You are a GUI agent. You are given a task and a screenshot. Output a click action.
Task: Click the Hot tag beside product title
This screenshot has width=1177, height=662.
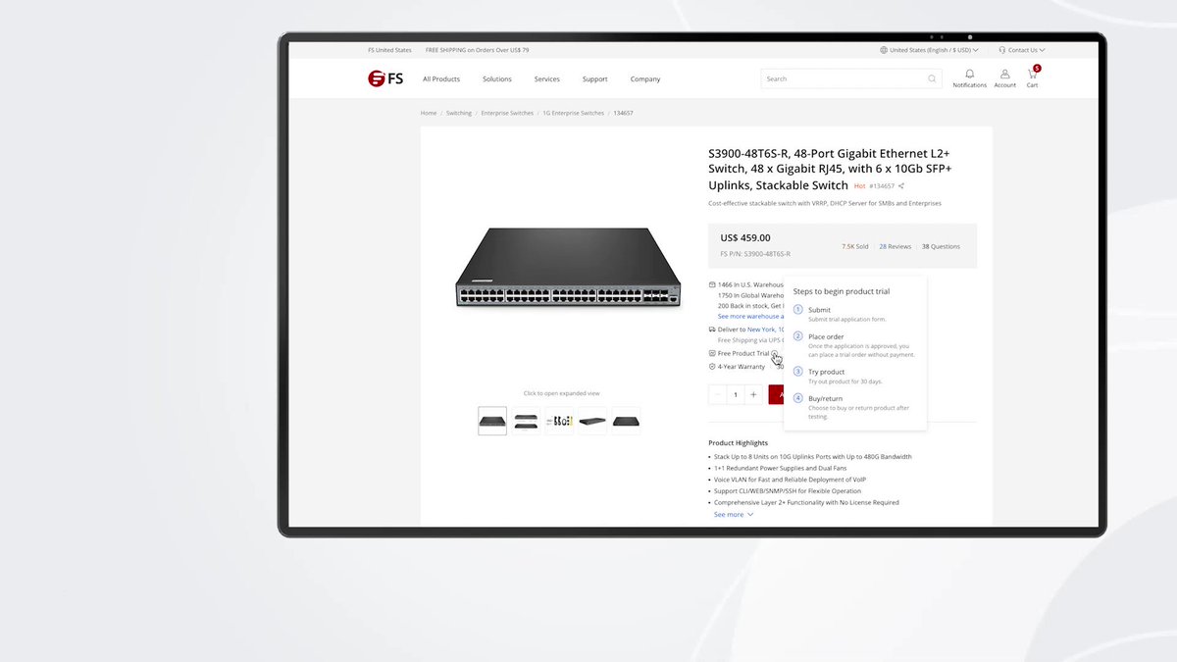[x=859, y=185]
